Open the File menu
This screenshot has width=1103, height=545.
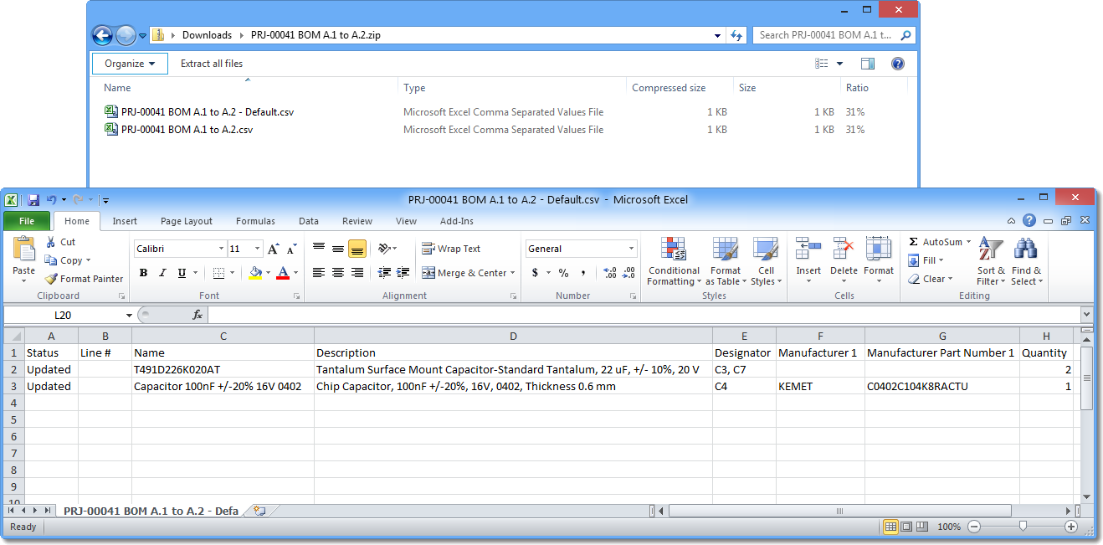point(27,220)
